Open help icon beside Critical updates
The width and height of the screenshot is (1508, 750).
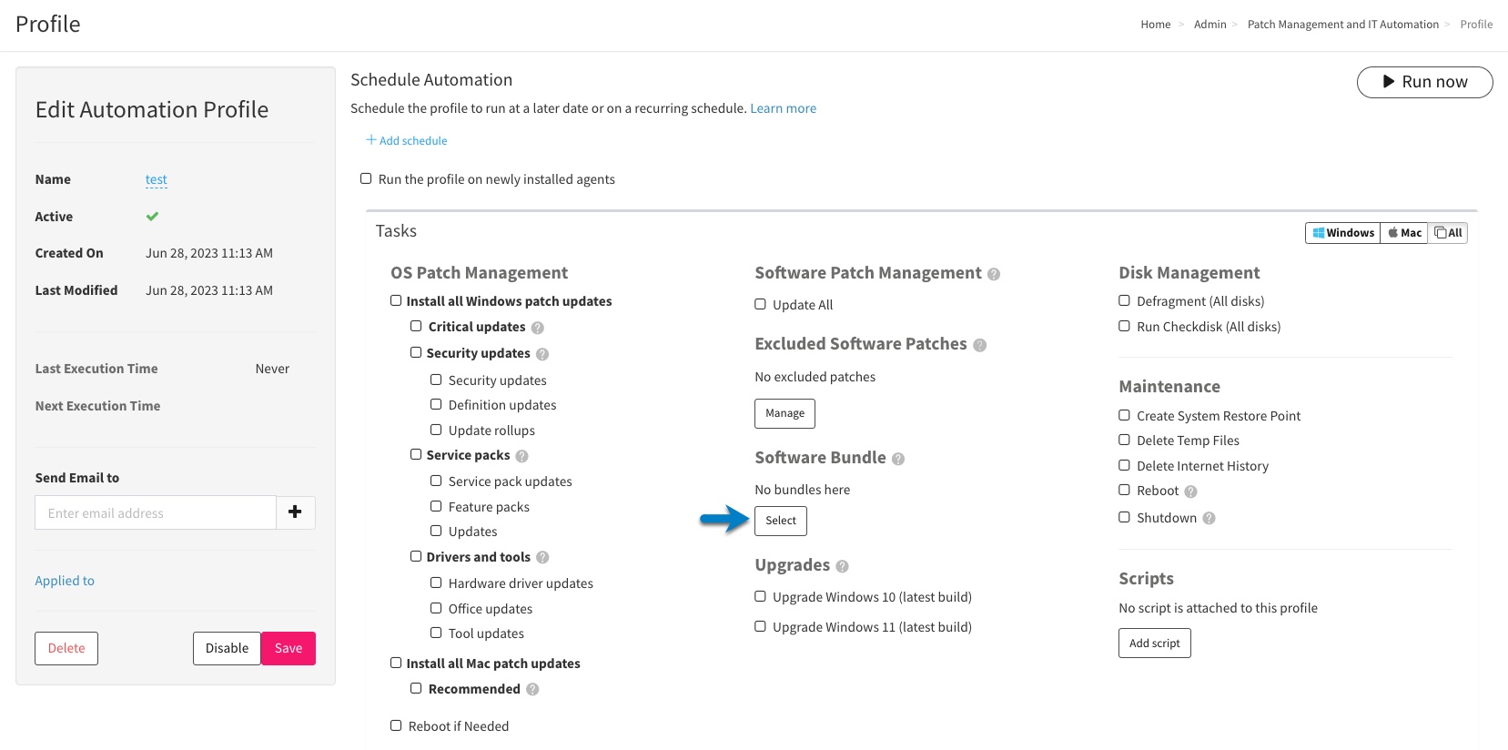537,327
